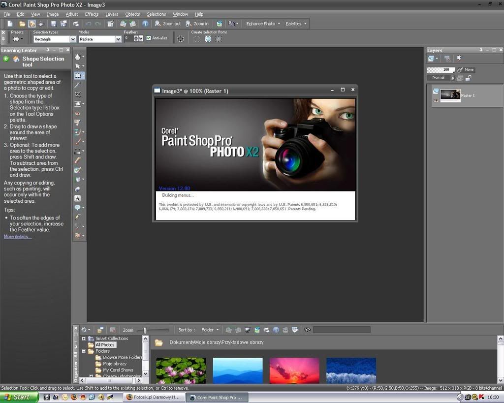Click the Redo arrow icon

pyautogui.click(x=98, y=24)
